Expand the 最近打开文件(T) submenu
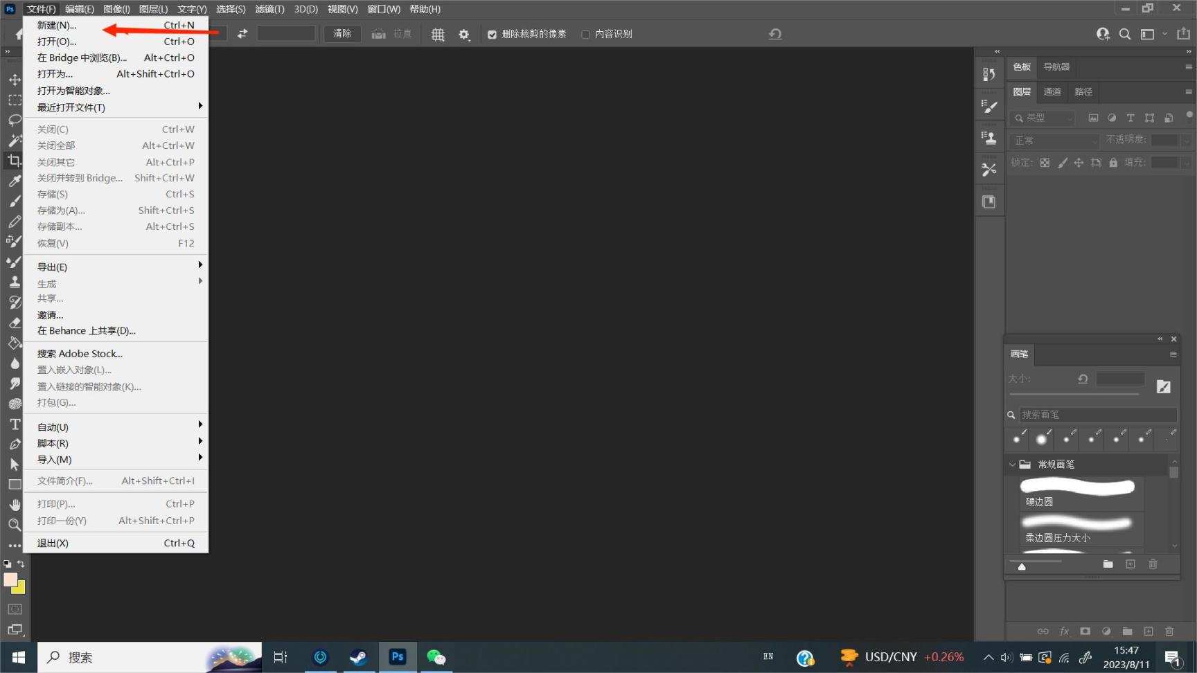The image size is (1197, 673). [116, 107]
